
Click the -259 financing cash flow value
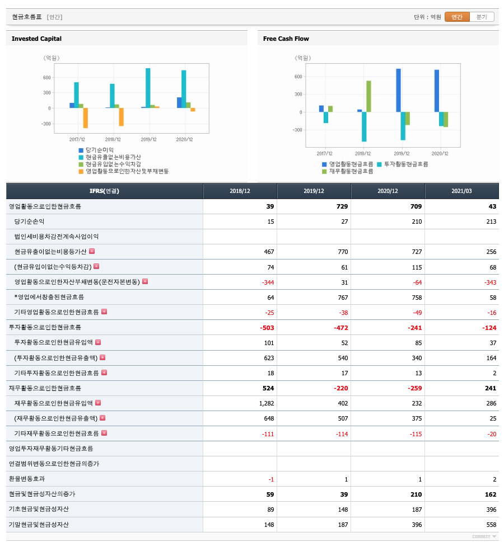click(414, 388)
